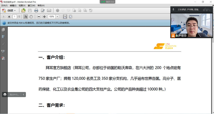Click the text 拜耳官方旗舰店

click(x=58, y=68)
